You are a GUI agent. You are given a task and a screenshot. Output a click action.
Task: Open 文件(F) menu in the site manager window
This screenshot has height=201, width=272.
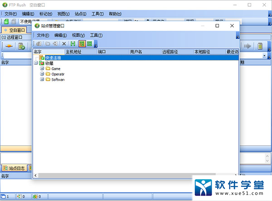[x=43, y=35]
